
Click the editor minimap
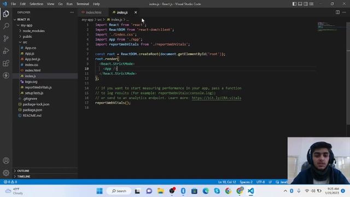click(x=331, y=26)
